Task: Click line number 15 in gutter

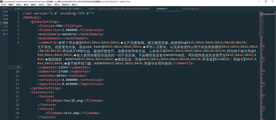Action: (x=17, y=92)
